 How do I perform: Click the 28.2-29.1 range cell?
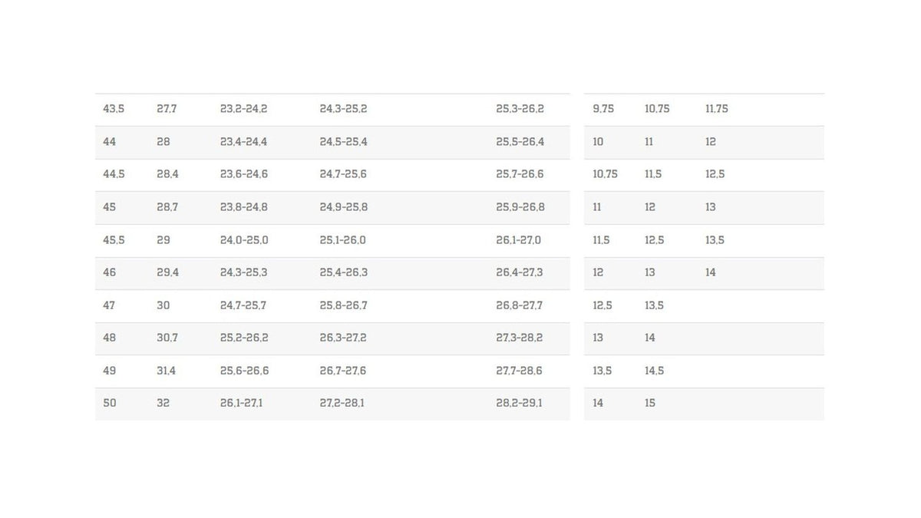pos(519,403)
